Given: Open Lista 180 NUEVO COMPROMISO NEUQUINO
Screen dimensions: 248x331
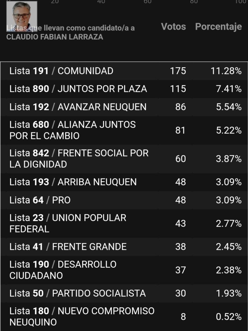Looking at the screenshot, I should [124, 317].
